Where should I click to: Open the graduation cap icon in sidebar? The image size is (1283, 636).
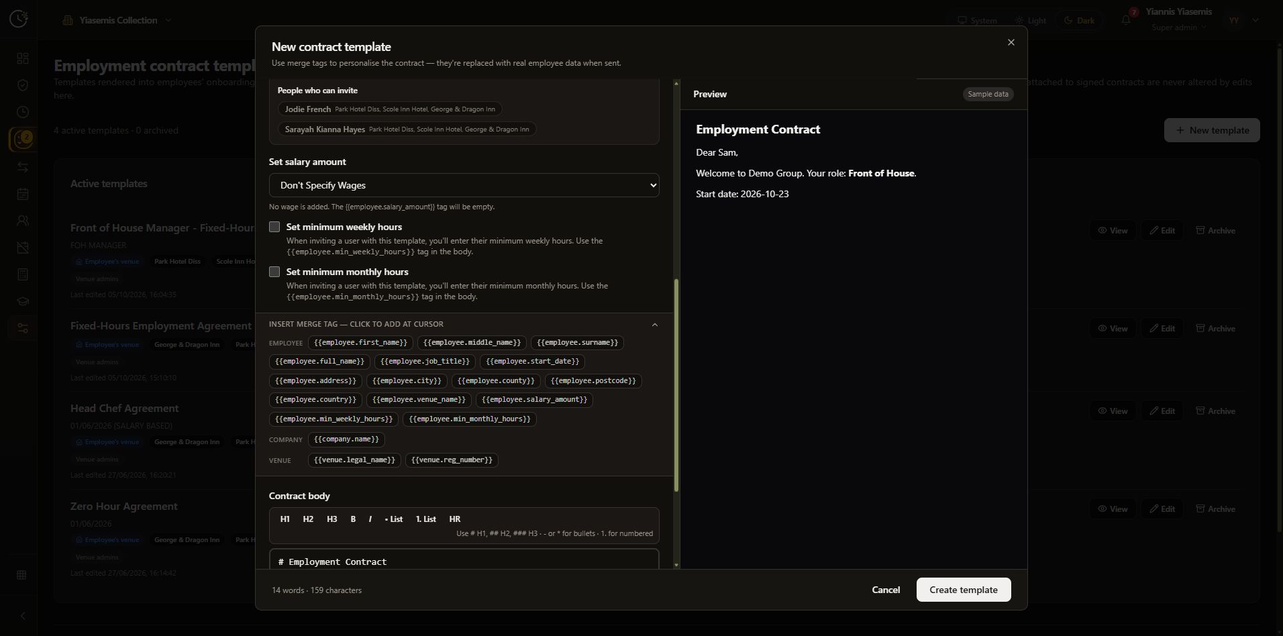23,301
